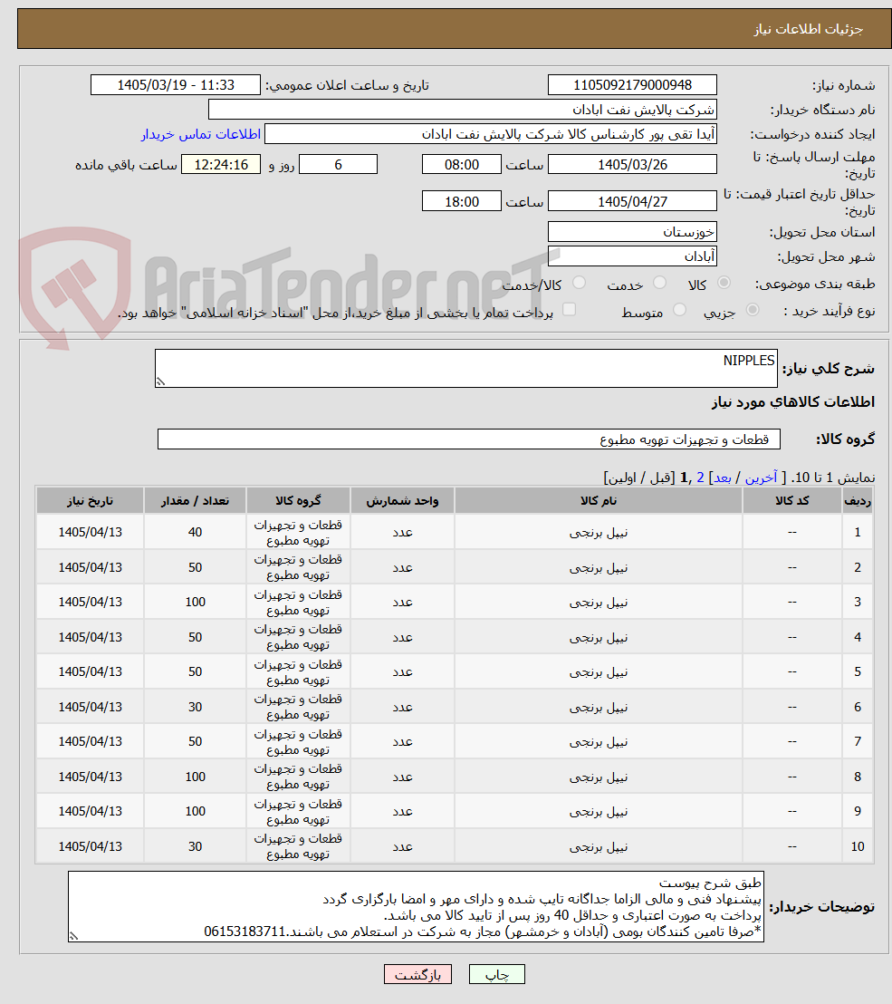Viewport: 892px width, 1004px height.
Task: Select the جزیی purchase type radio
Action: 753,310
